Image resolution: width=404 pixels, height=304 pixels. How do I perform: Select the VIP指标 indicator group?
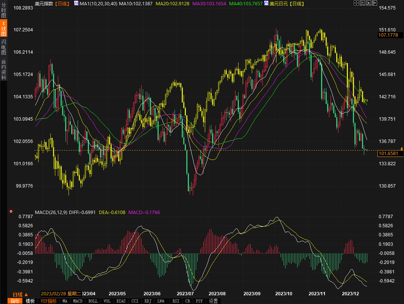(48, 301)
